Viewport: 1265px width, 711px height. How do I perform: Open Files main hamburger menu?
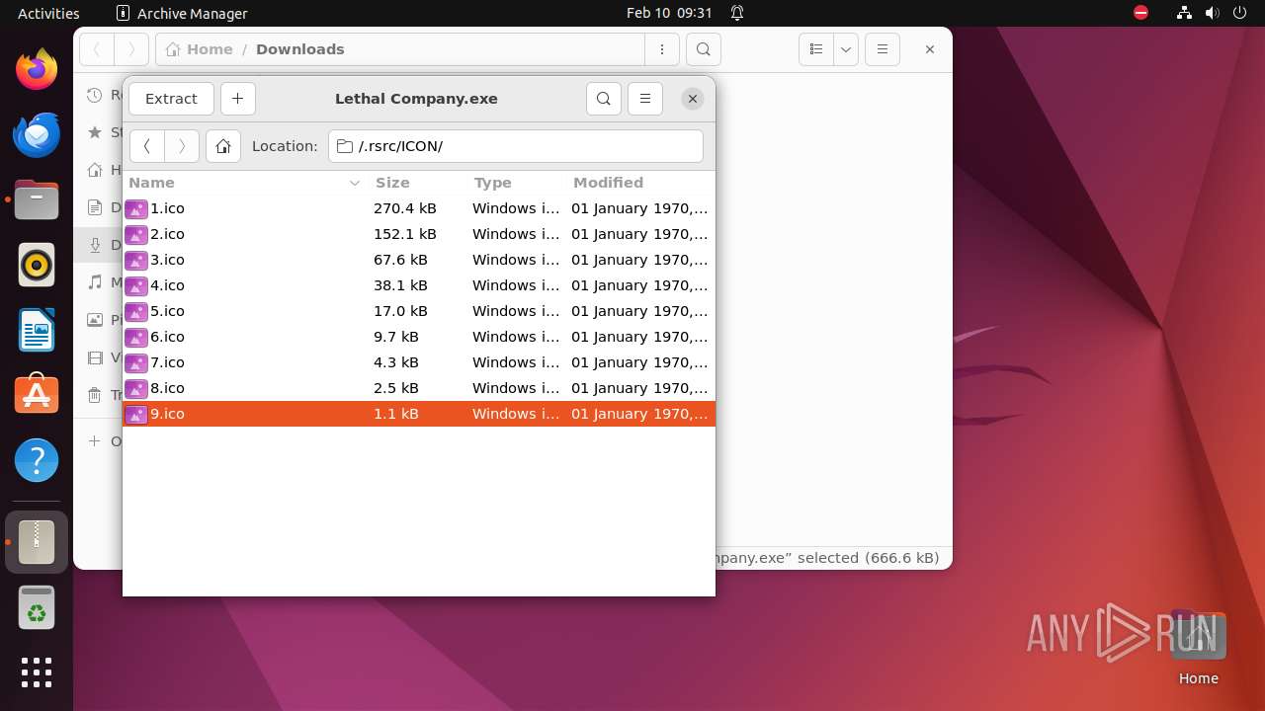[883, 49]
